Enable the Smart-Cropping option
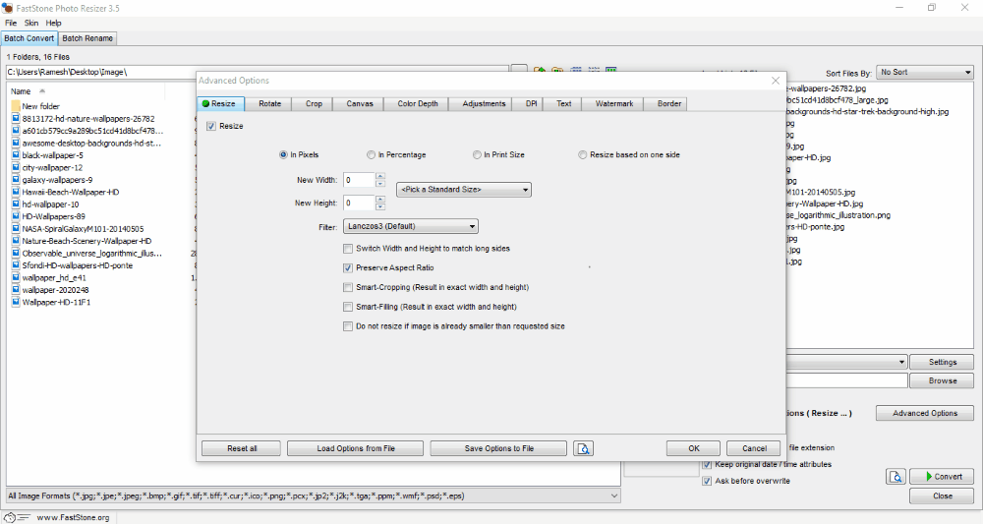The height and width of the screenshot is (524, 983). 348,287
